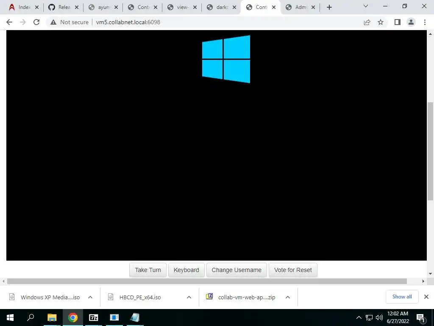
Task: Reload the current page
Action: point(36,22)
